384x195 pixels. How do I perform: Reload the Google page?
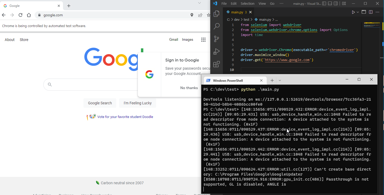(20, 15)
